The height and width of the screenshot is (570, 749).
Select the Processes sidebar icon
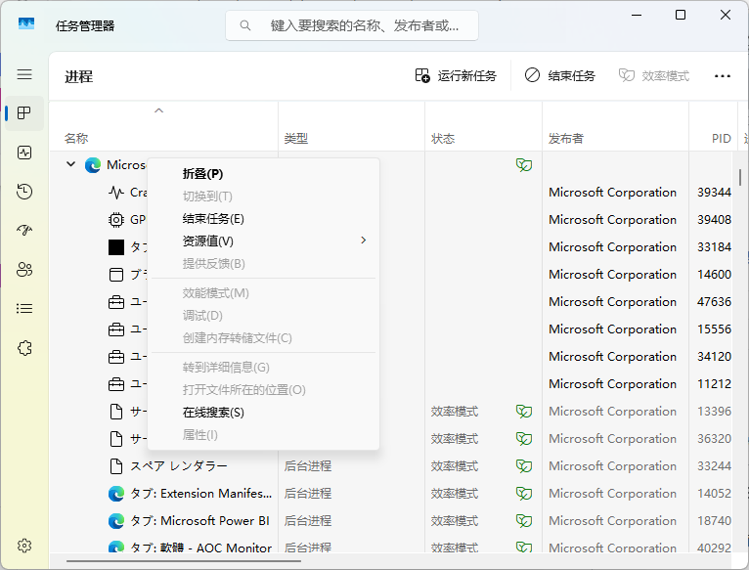[24, 113]
